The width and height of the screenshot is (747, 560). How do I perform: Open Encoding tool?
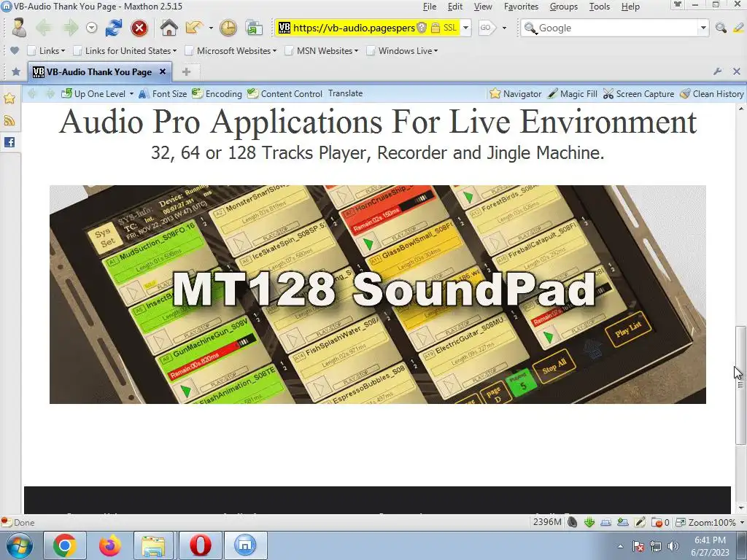click(217, 94)
